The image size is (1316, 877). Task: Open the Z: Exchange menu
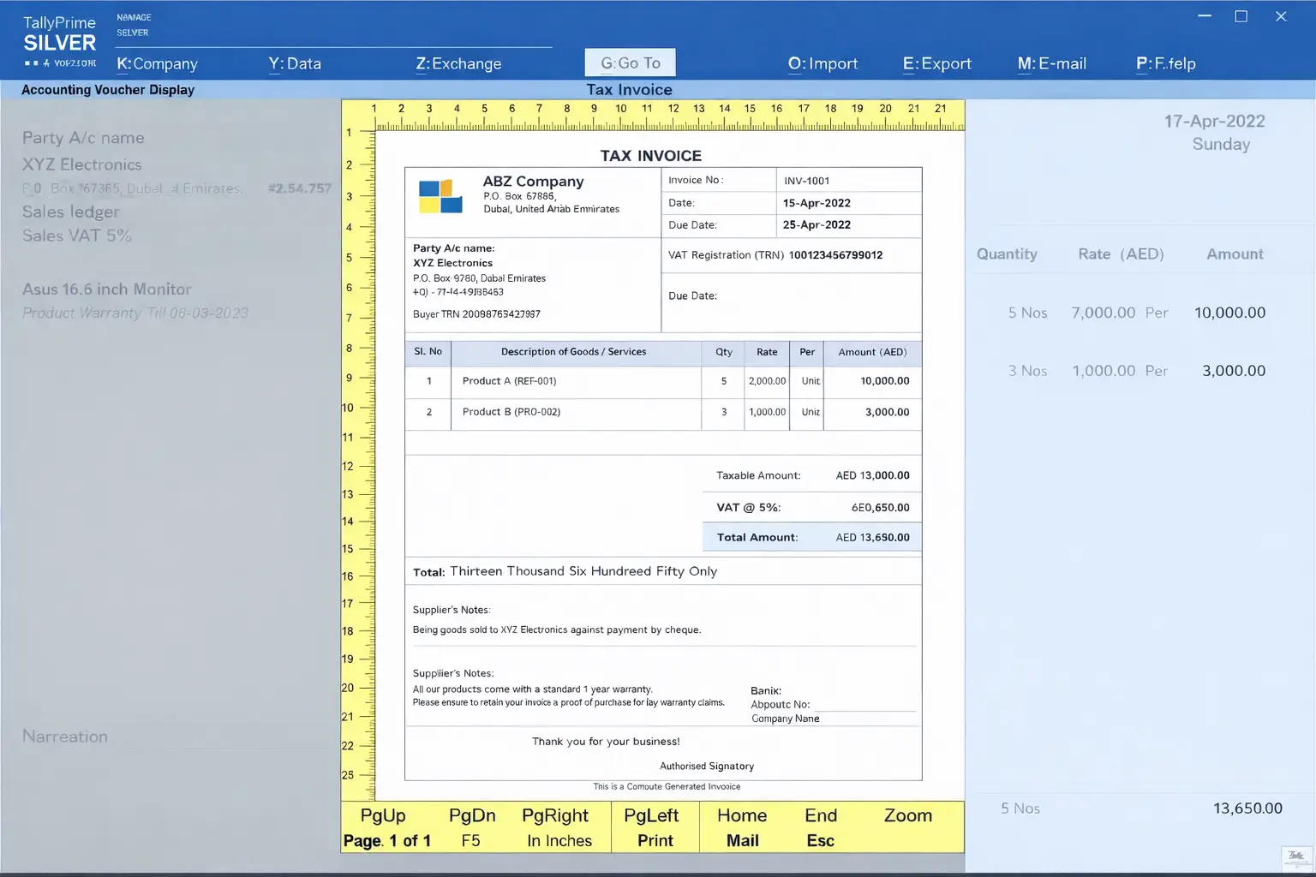coord(458,63)
